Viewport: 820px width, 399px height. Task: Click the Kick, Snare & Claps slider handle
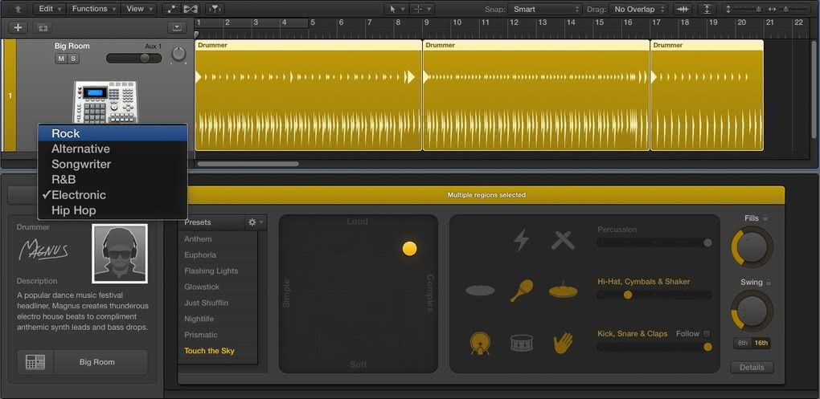707,347
